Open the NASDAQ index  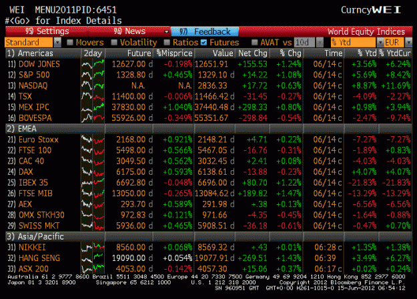pos(33,85)
